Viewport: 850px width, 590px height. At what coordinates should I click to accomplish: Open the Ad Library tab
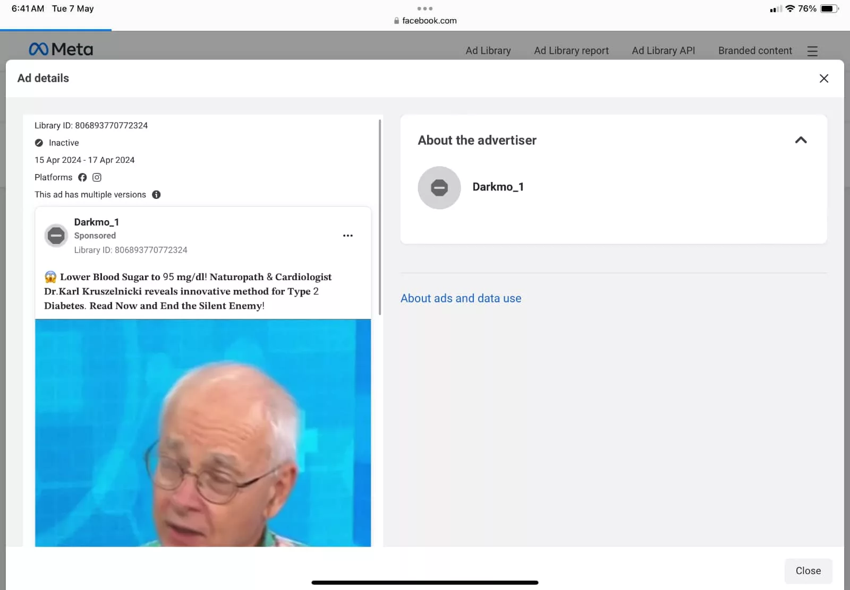click(488, 50)
